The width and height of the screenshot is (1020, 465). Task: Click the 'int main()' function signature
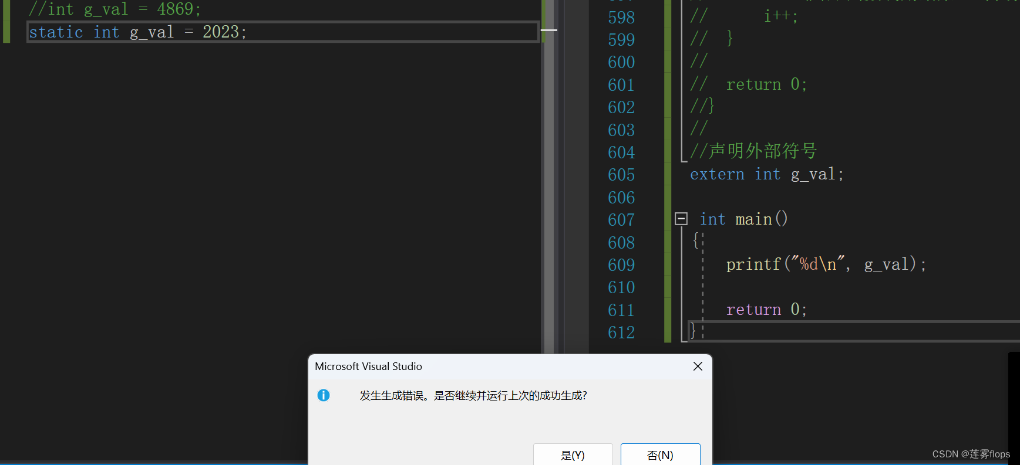click(x=743, y=219)
